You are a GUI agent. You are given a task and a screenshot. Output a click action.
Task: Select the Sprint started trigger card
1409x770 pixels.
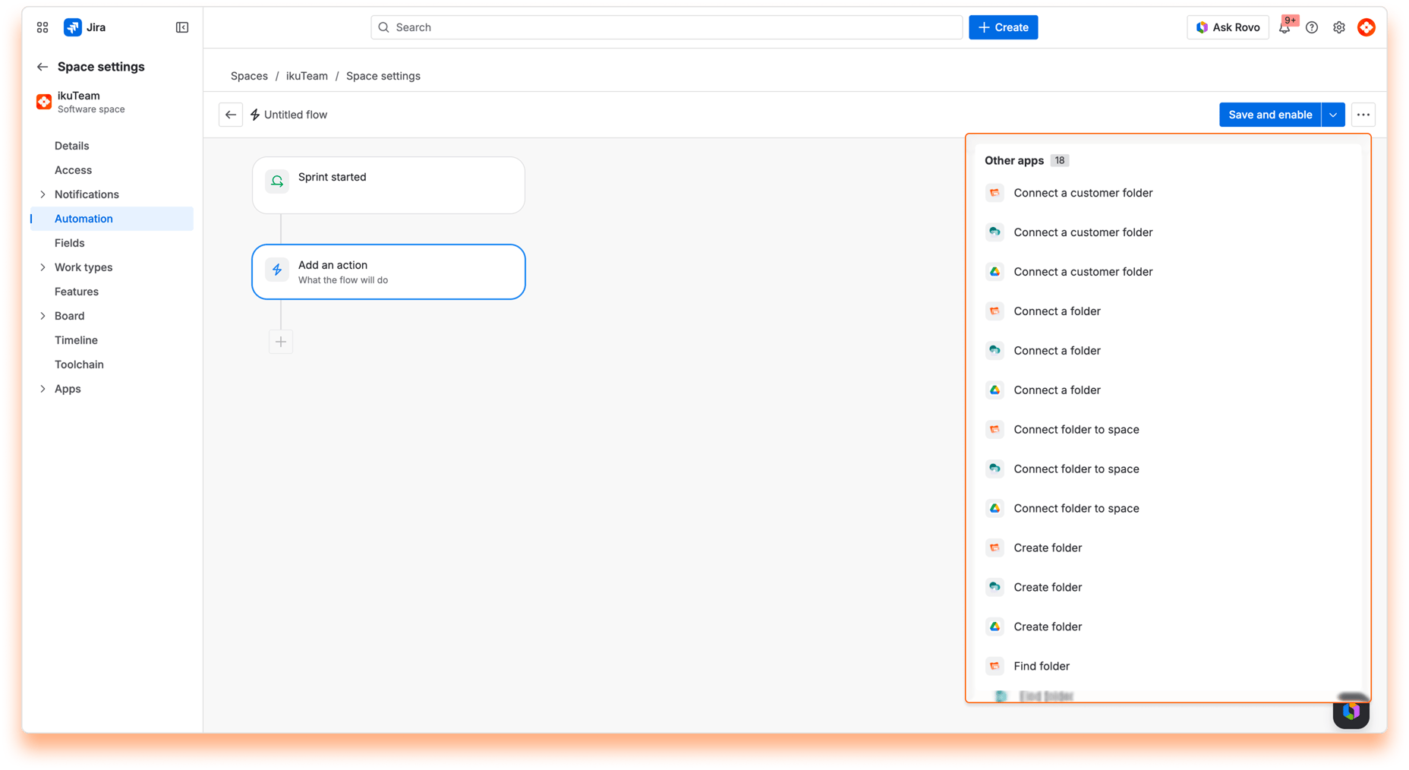[x=389, y=185]
